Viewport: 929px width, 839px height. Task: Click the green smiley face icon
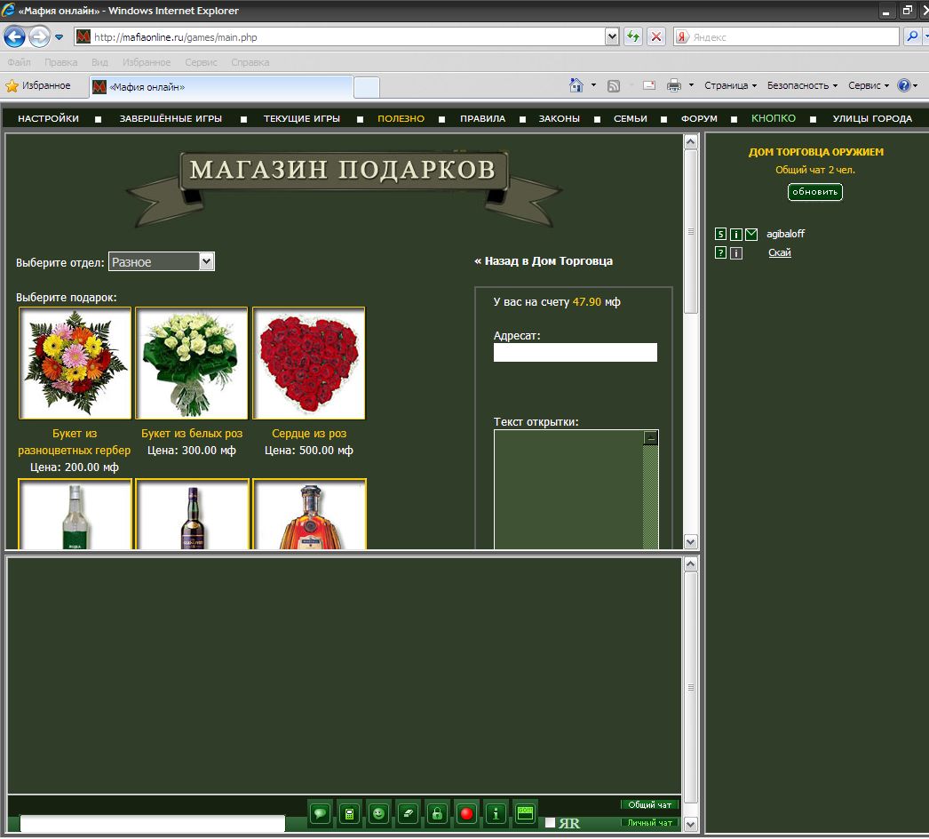point(379,813)
